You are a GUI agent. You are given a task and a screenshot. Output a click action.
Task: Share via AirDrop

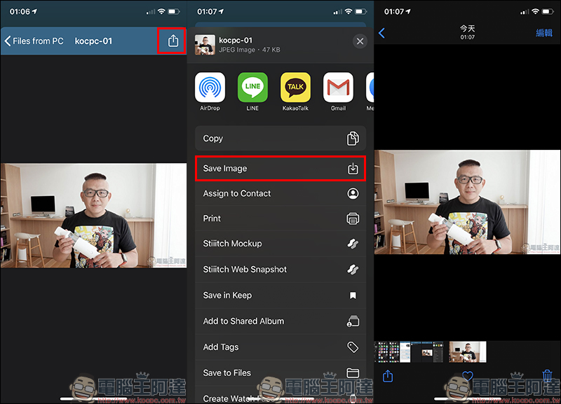210,92
